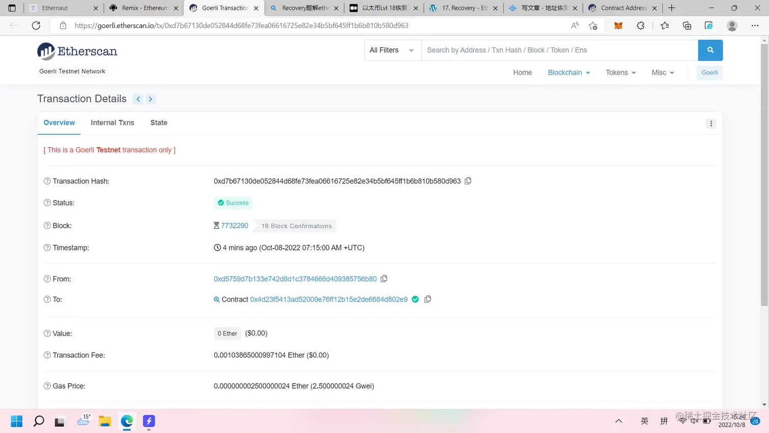Screen dimensions: 769x433
Task: Open browser Settings and more menu
Action: [x=755, y=25]
